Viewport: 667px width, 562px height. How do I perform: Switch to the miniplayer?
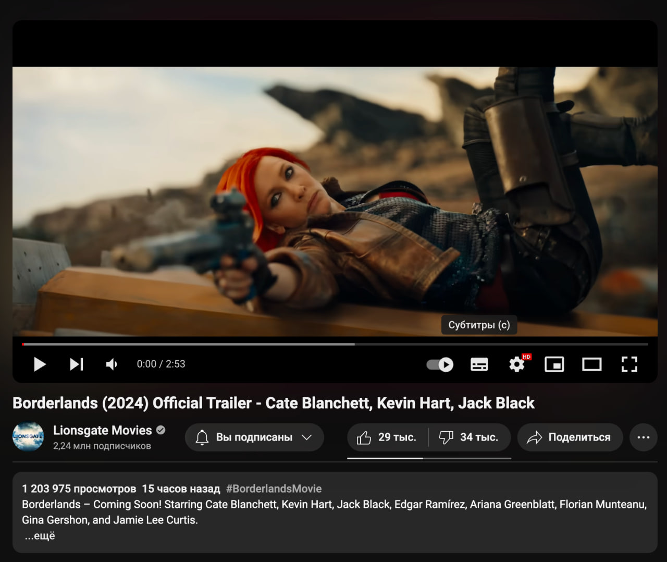(554, 364)
